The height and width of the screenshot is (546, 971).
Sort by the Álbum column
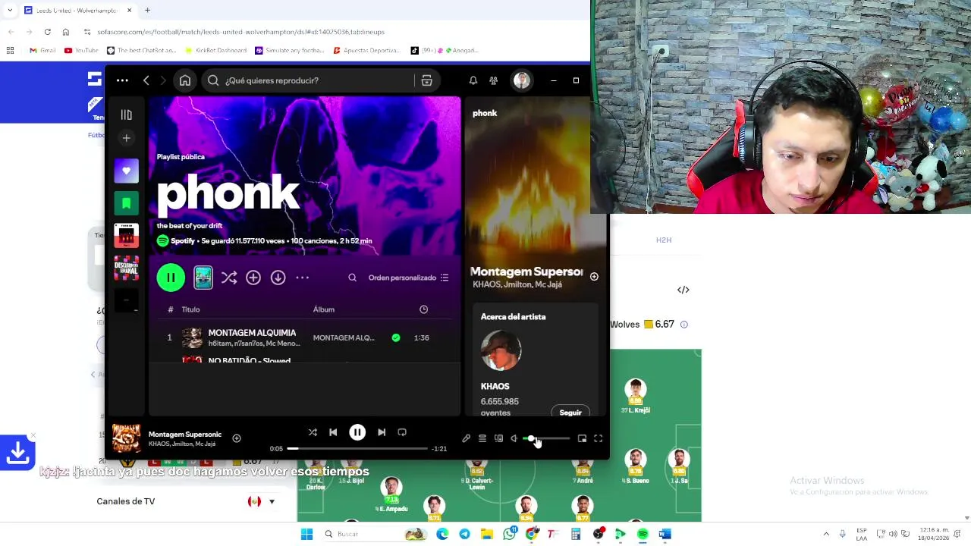coord(324,309)
